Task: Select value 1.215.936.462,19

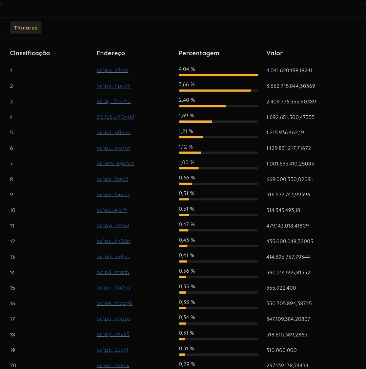Action: pyautogui.click(x=285, y=133)
